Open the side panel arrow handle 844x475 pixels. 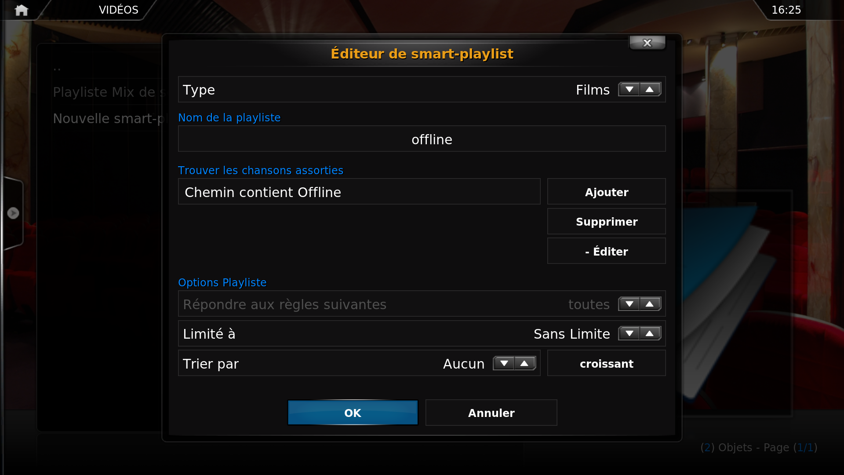click(x=13, y=213)
